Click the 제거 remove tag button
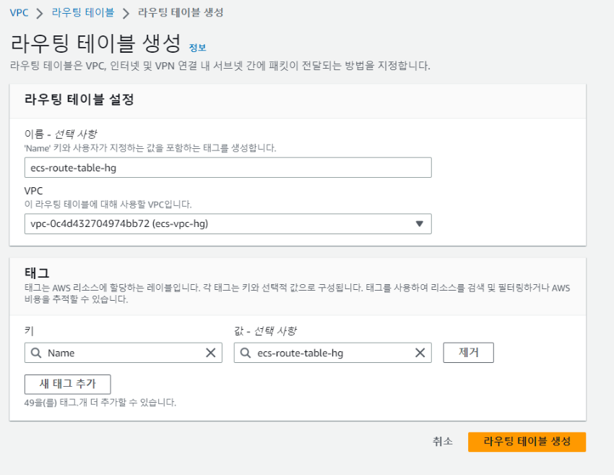Screen dimensions: 614x475 [x=468, y=353]
